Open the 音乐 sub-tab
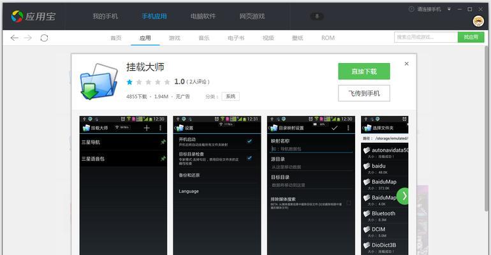Screen dimensions: 491x255 [x=204, y=38]
